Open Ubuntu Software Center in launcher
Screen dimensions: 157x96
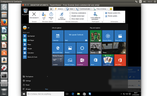coord(4,53)
